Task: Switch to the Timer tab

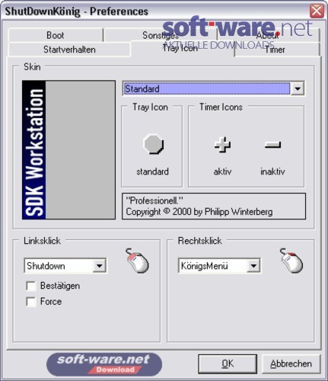Action: (275, 50)
